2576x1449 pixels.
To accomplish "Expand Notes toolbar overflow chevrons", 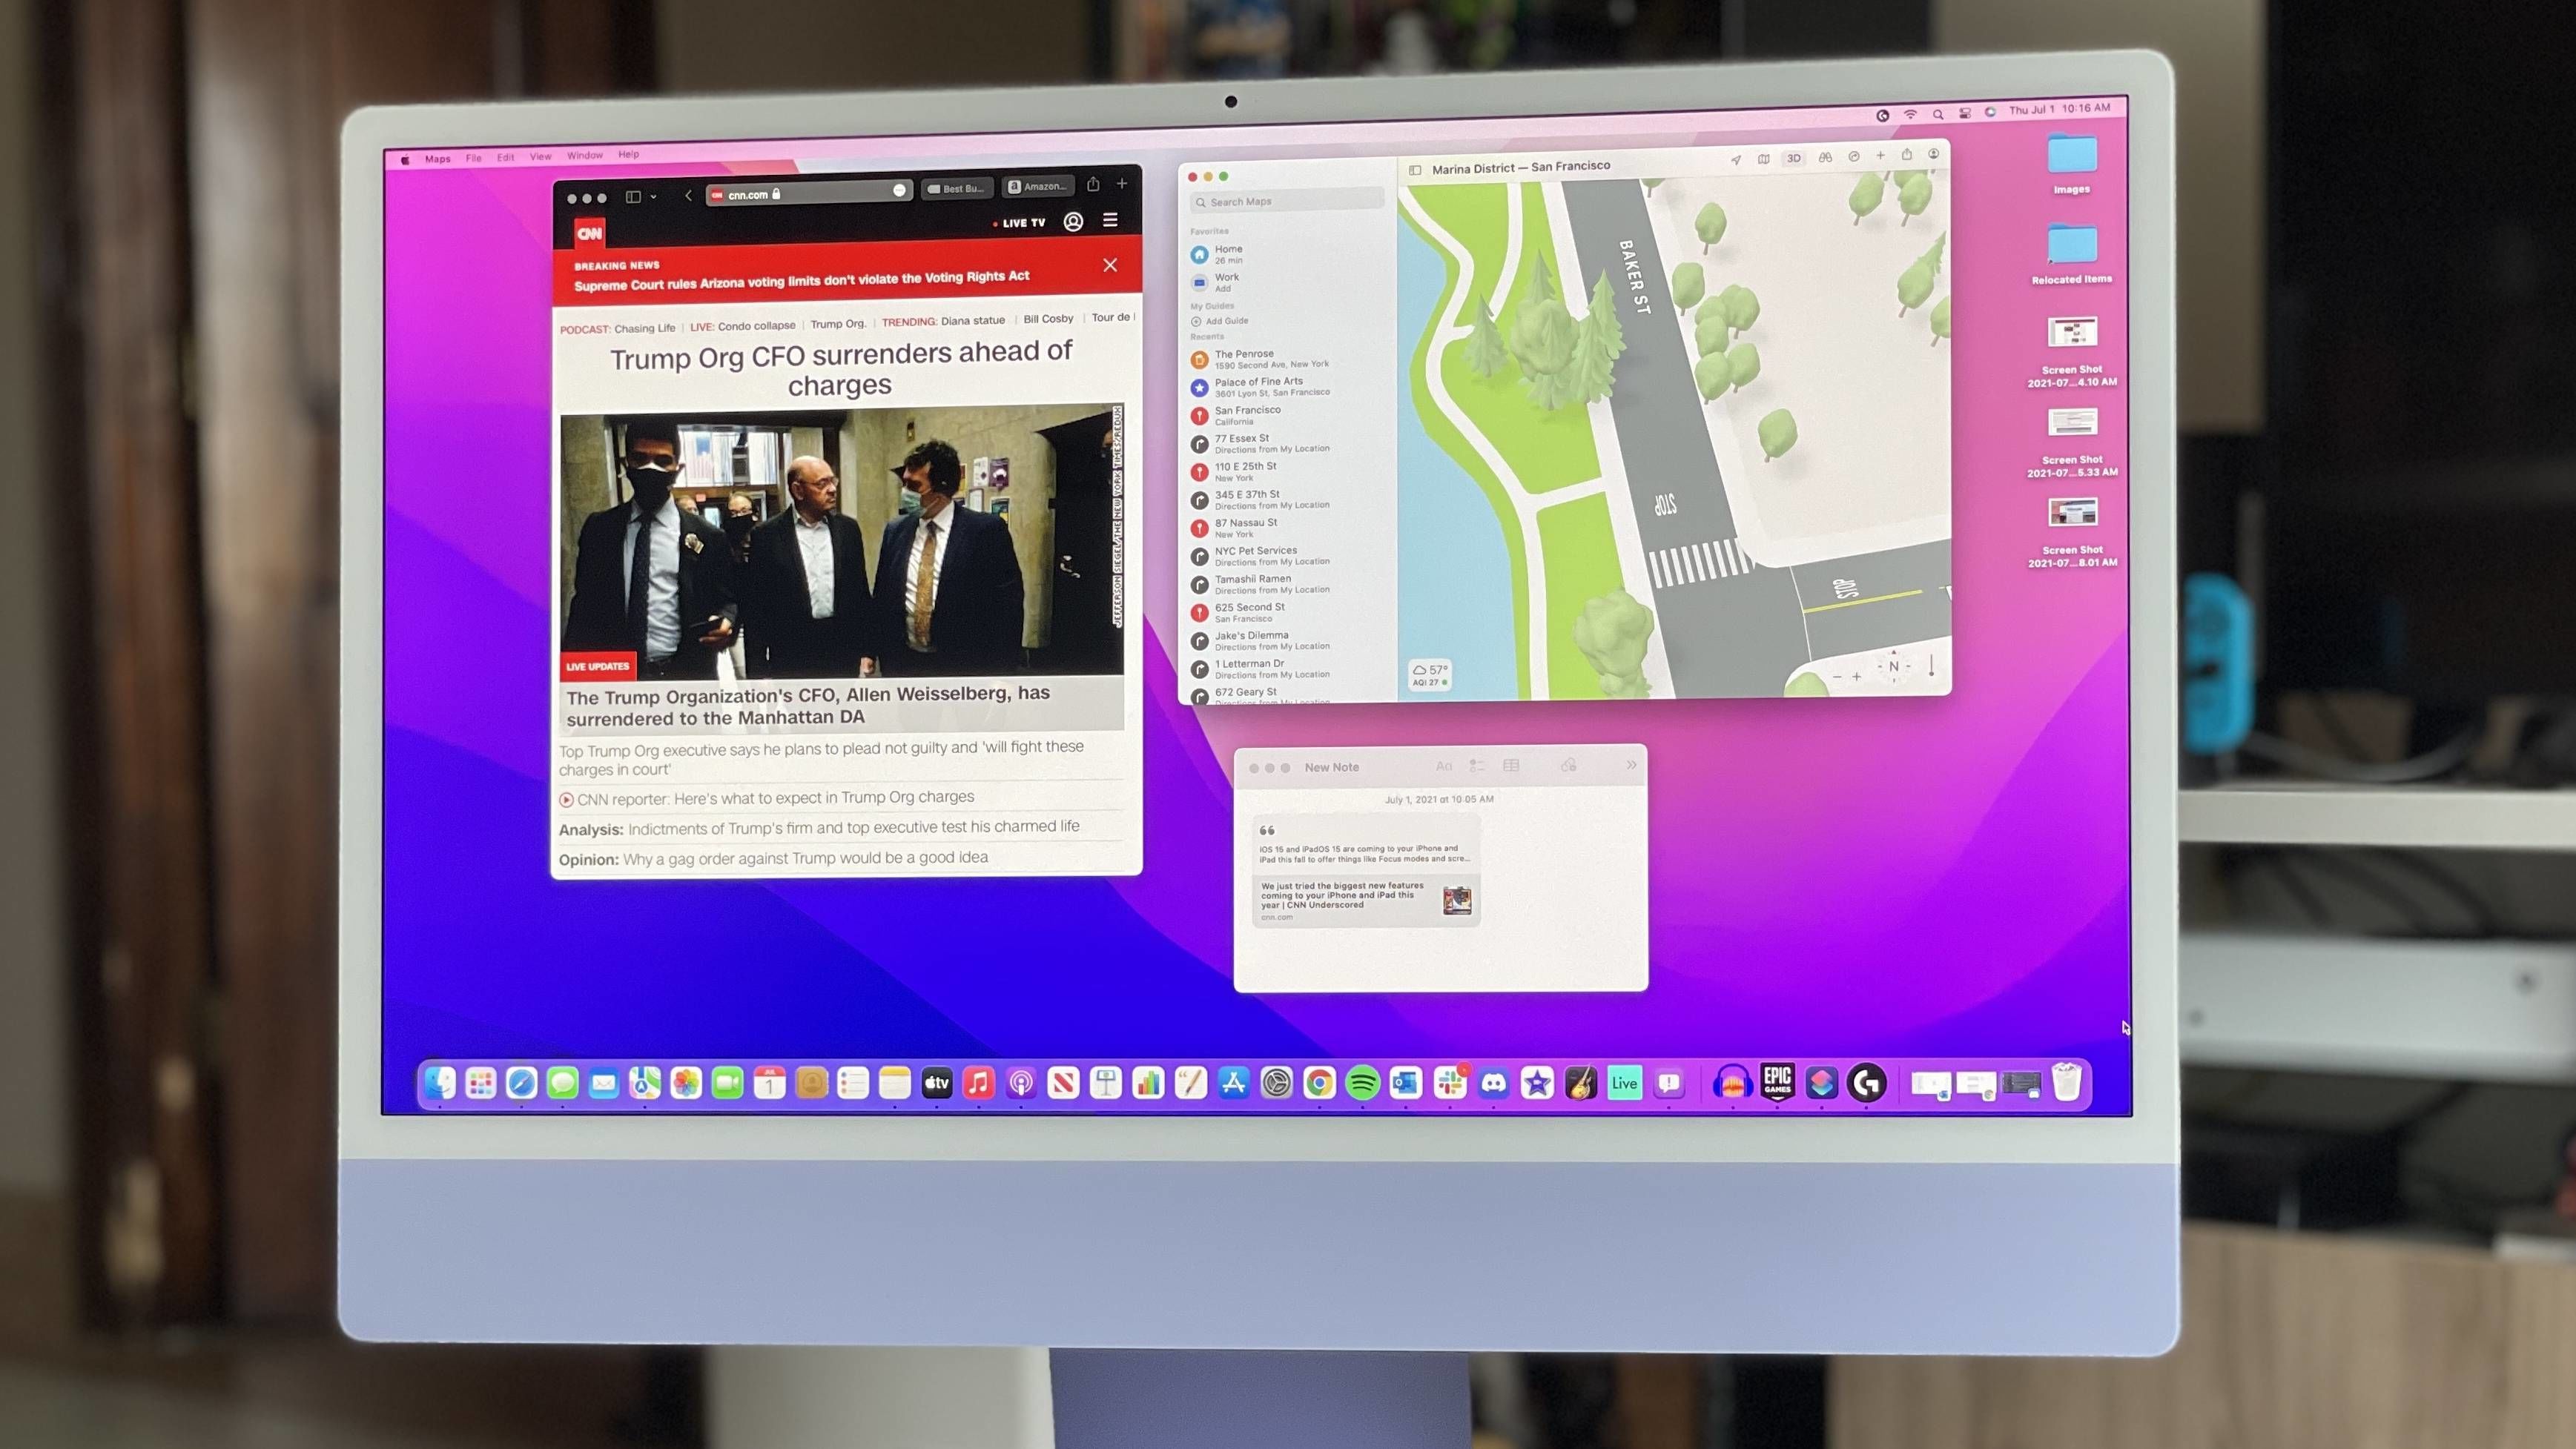I will pyautogui.click(x=1631, y=764).
